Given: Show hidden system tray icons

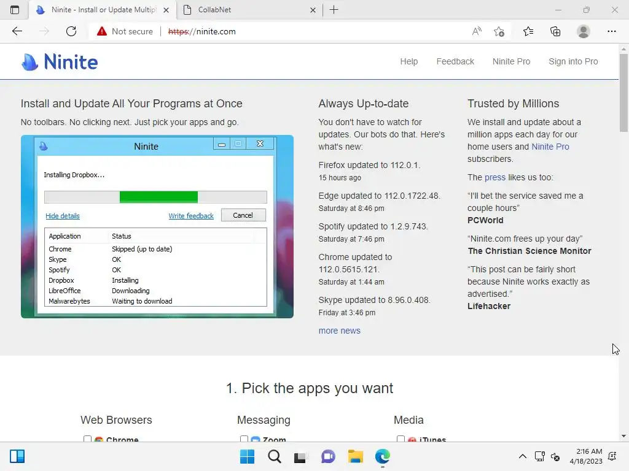Looking at the screenshot, I should [x=522, y=456].
